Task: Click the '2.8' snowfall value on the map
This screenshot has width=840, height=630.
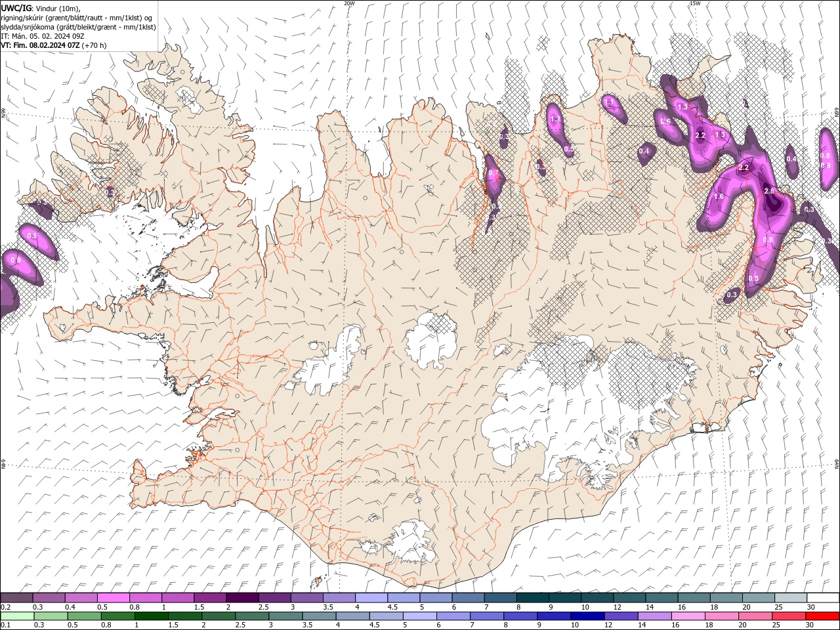Action: pyautogui.click(x=770, y=191)
